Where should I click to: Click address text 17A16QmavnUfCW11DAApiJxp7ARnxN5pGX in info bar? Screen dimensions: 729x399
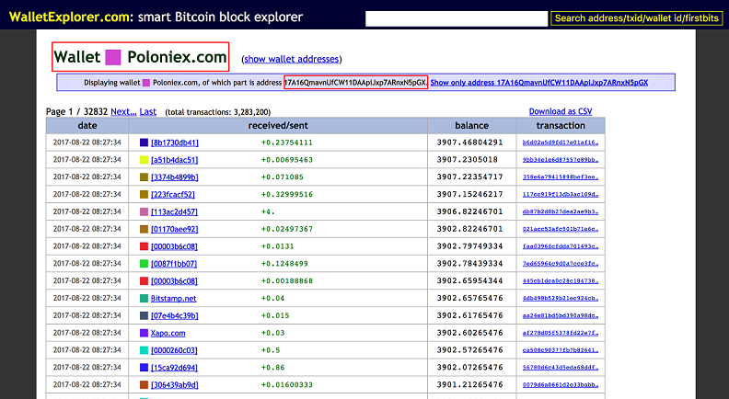pyautogui.click(x=355, y=83)
